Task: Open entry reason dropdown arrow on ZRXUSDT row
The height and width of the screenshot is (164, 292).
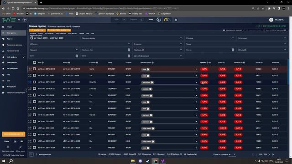Action: pyautogui.click(x=196, y=82)
